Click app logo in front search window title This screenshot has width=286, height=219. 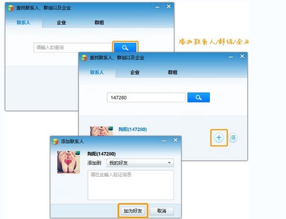pos(84,58)
